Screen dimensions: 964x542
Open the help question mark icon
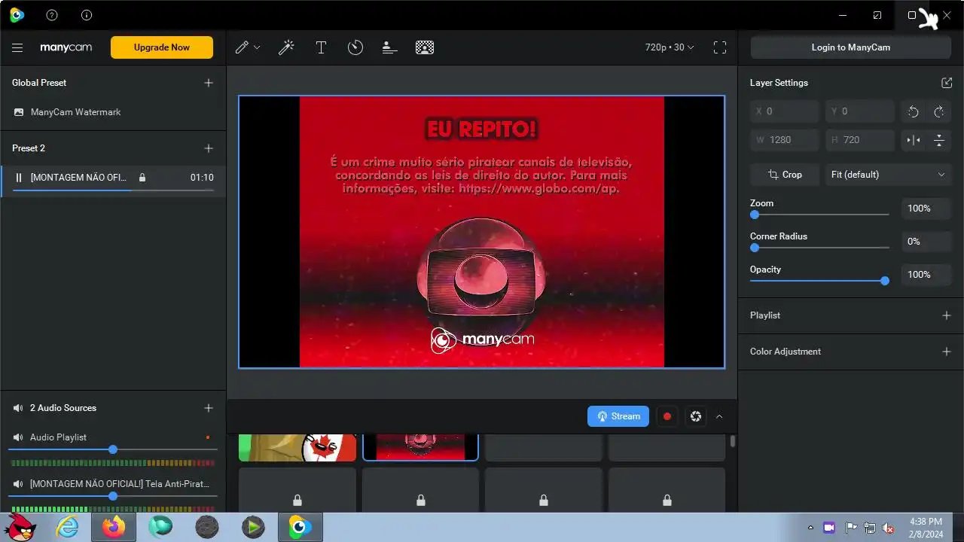tap(52, 15)
